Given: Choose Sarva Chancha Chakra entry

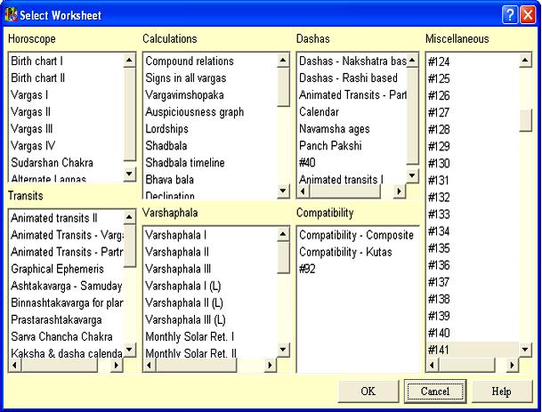Looking at the screenshot, I should 60,336.
